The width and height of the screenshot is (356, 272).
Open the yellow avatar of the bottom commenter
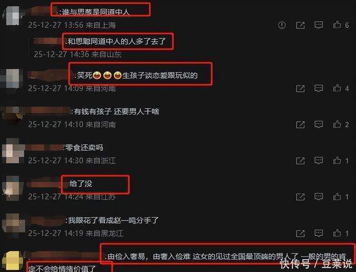12,261
